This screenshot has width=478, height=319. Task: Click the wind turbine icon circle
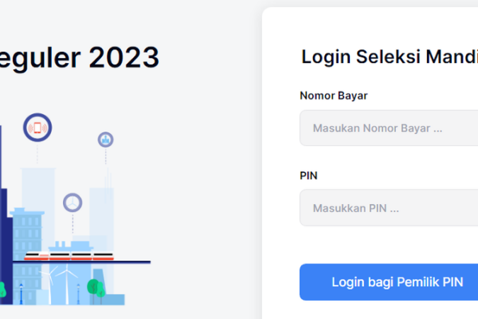click(x=72, y=203)
